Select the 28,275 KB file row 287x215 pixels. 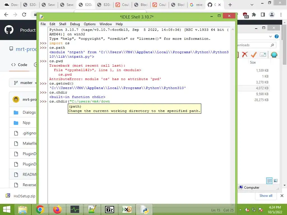coord(253,100)
